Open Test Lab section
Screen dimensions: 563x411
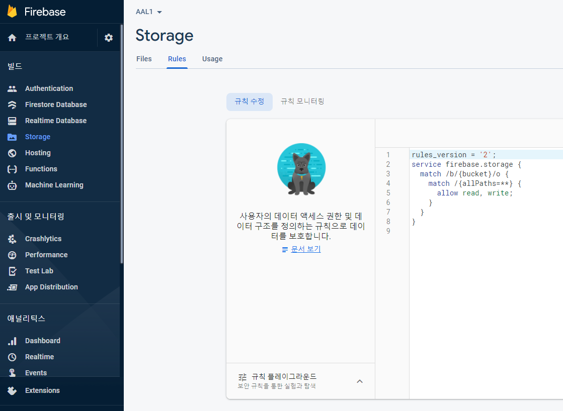tap(39, 271)
